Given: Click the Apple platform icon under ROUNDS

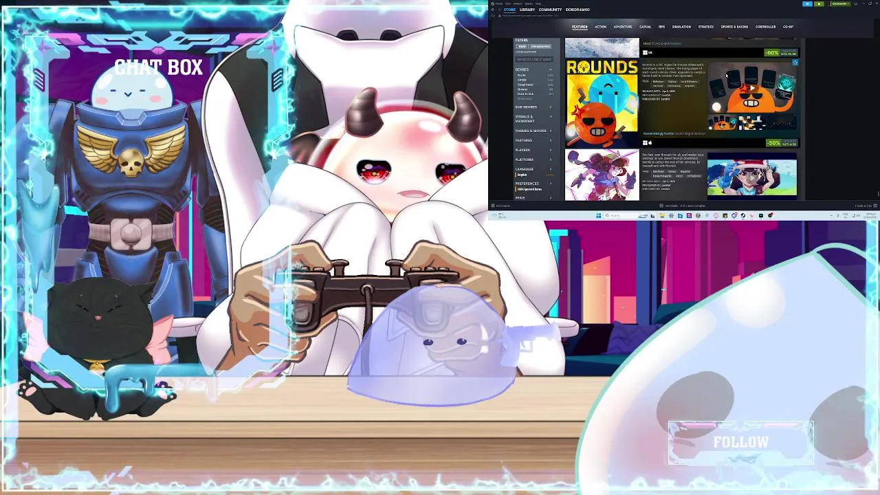Looking at the screenshot, I should click(650, 143).
